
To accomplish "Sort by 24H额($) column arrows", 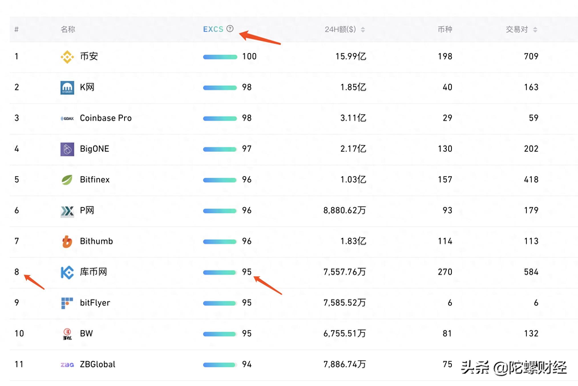I will coord(363,29).
